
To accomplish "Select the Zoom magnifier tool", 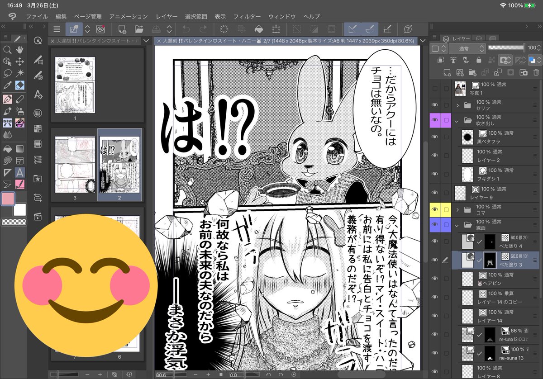I will point(7,50).
